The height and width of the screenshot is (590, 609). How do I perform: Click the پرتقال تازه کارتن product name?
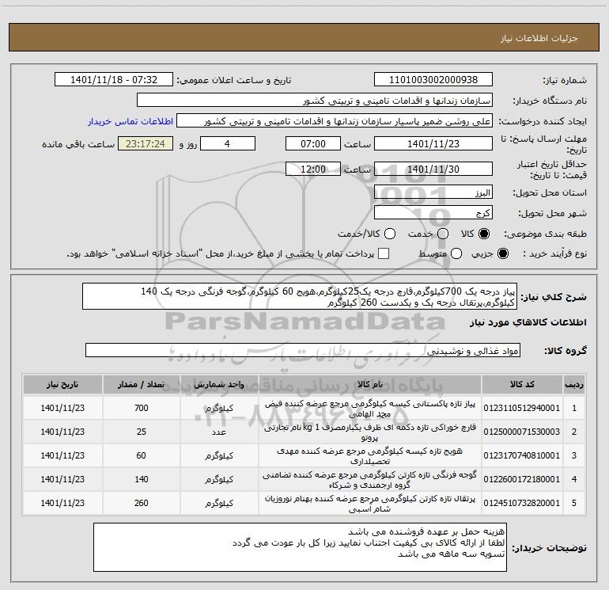pyautogui.click(x=370, y=504)
